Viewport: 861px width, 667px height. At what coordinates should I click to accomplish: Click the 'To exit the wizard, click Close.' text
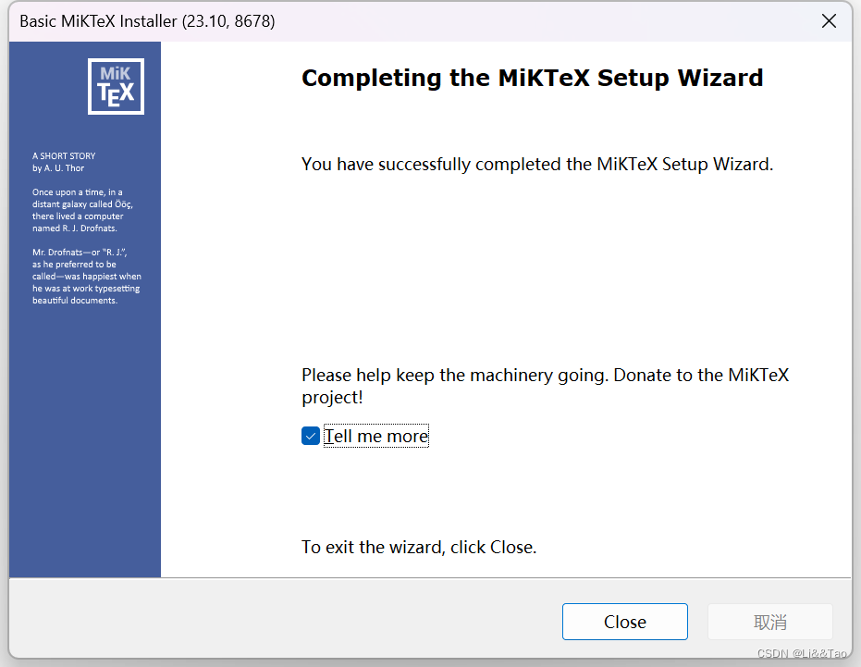[419, 548]
